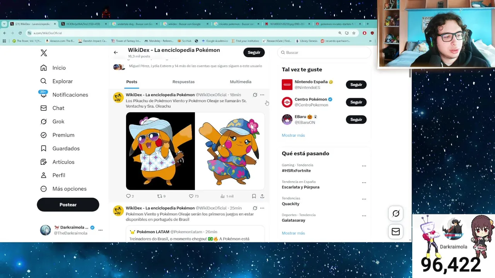The image size is (495, 278).
Task: Open Sci-Hub bookmark in bookmarks bar
Action: click(184, 41)
